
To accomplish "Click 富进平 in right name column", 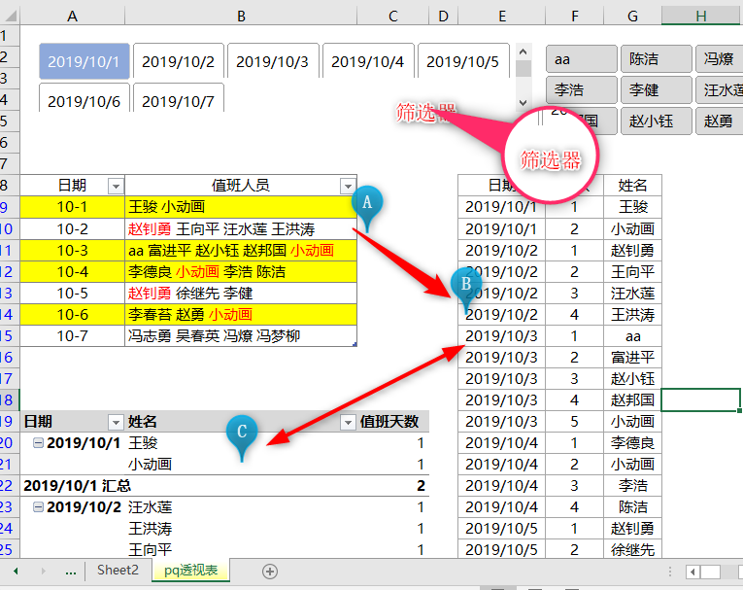I will (x=632, y=357).
